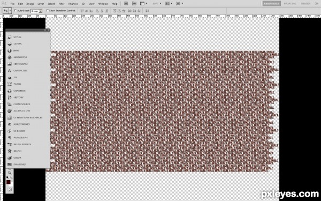The width and height of the screenshot is (321, 201).
Task: Open the Layers panel from the dock
Action: [x=14, y=44]
